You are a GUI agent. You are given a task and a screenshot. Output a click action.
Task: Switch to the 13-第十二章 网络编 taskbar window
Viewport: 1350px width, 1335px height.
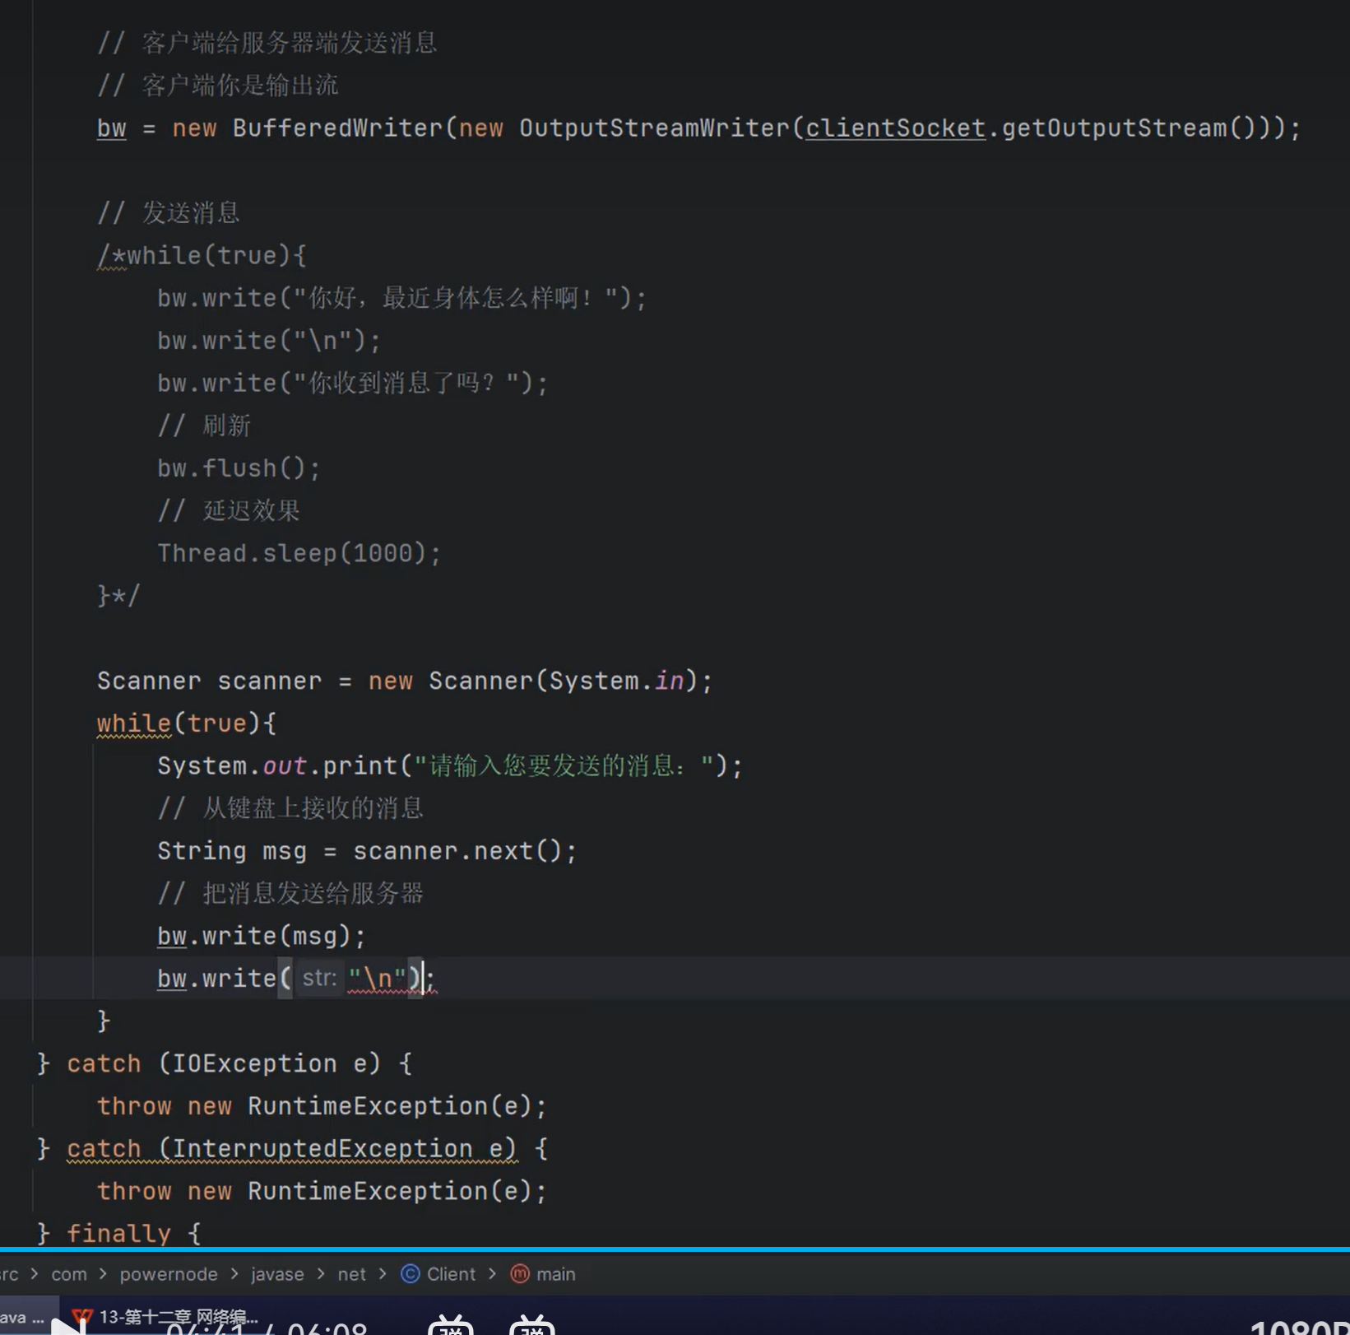pos(166,1317)
